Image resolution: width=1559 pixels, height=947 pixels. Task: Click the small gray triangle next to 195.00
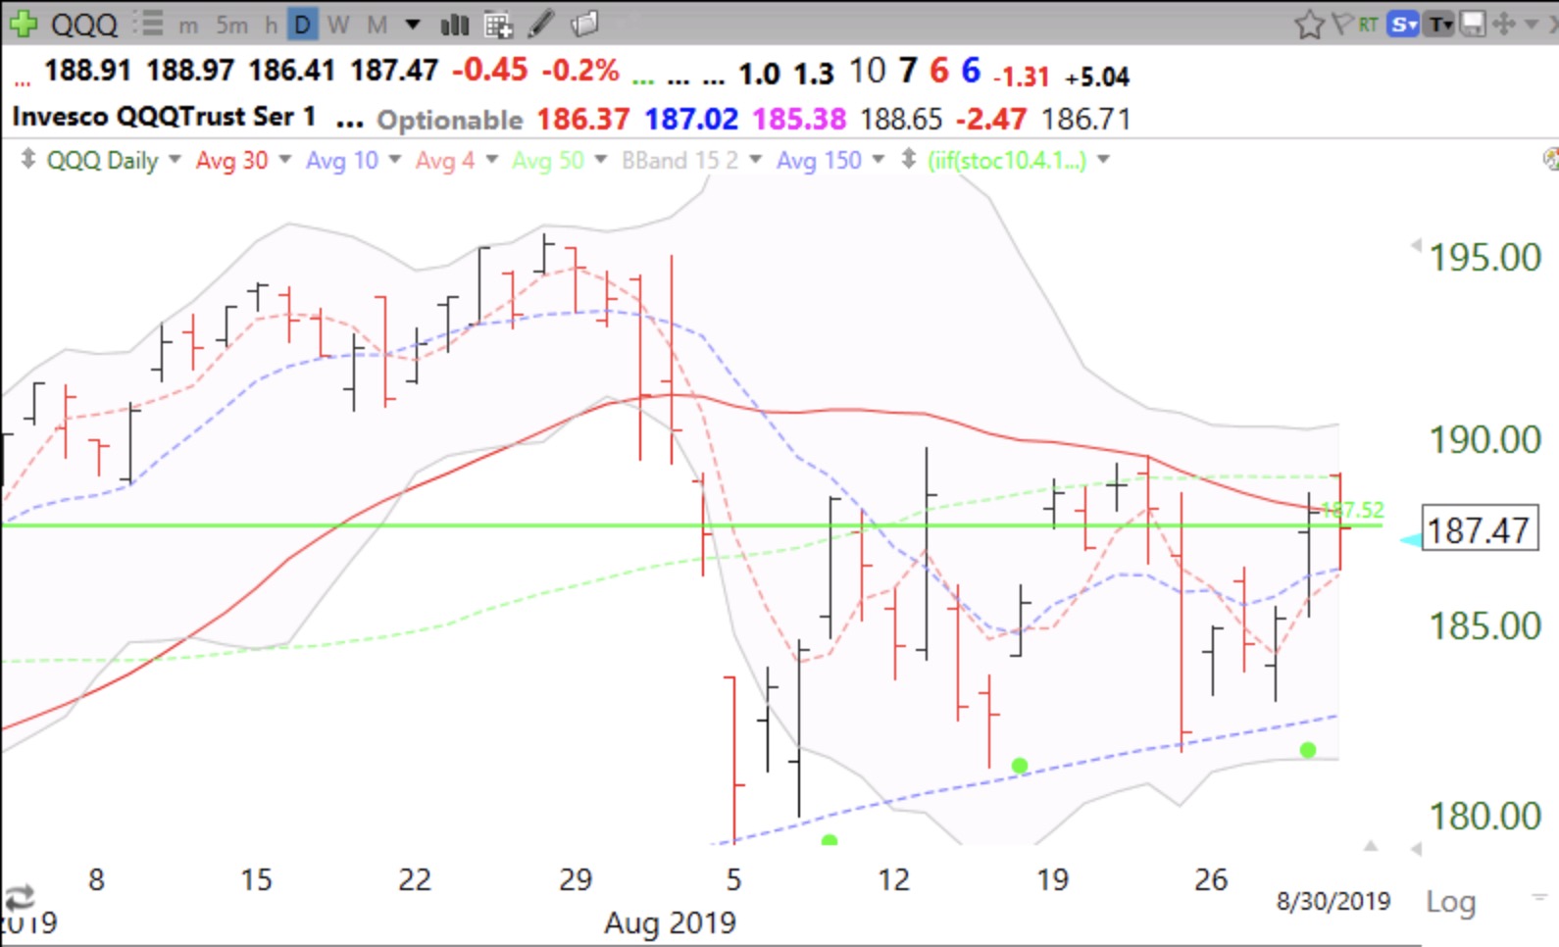click(1415, 244)
